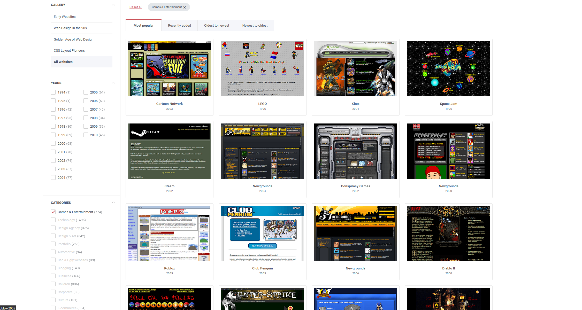
Task: Enable the 2010 year filter
Action: [86, 135]
